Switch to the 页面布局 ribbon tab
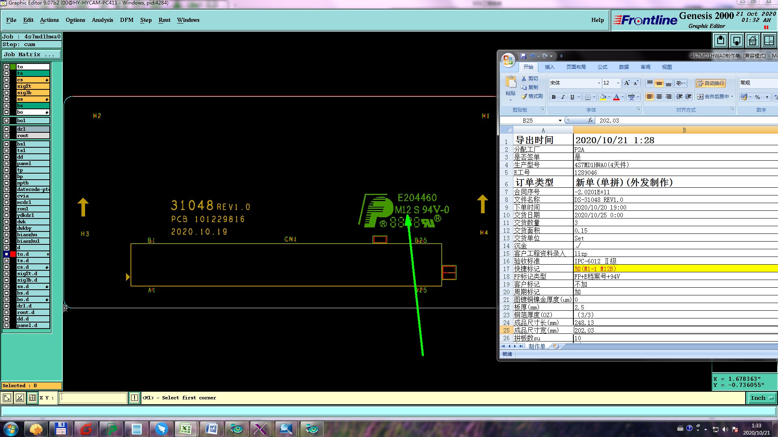This screenshot has width=778, height=437. pos(576,67)
